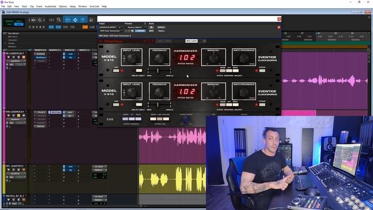The height and width of the screenshot is (210, 373).
Task: Open the H910 Dual Harmonizer plugin selector
Action: tap(111, 31)
